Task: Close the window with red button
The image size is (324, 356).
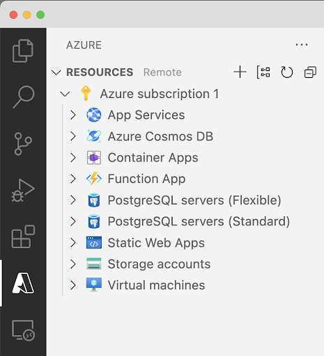Action: [13, 15]
